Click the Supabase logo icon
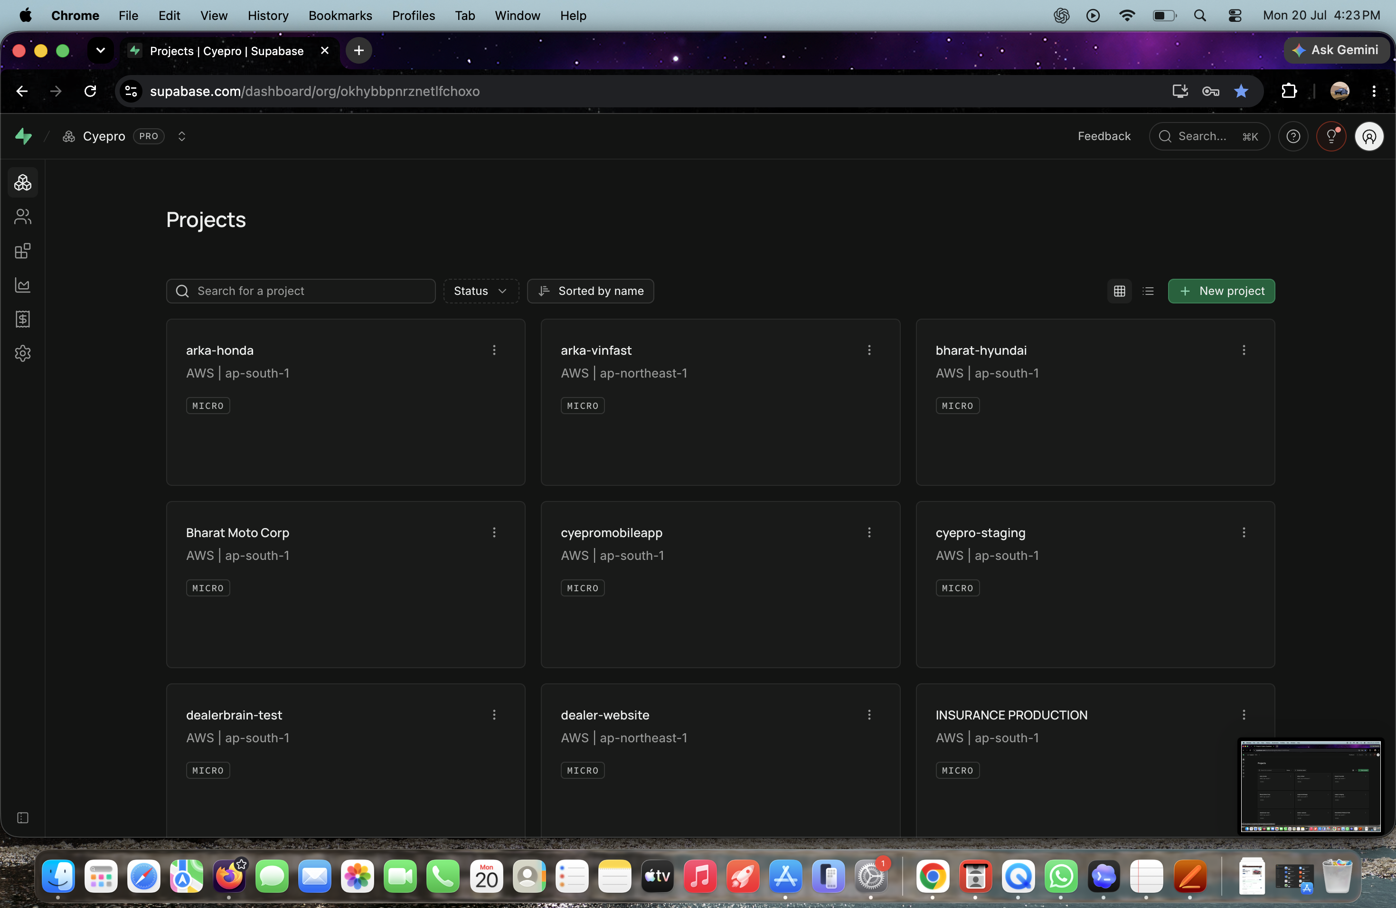 click(23, 136)
